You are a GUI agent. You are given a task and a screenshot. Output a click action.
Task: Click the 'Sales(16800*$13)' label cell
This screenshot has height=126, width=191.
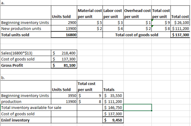click(x=26, y=53)
